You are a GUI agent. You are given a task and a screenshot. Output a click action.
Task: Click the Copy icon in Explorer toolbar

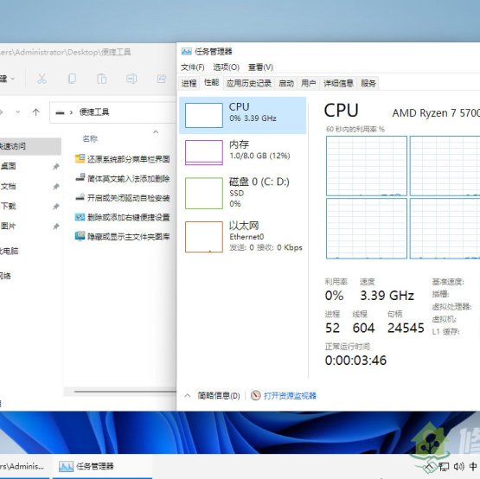point(72,79)
